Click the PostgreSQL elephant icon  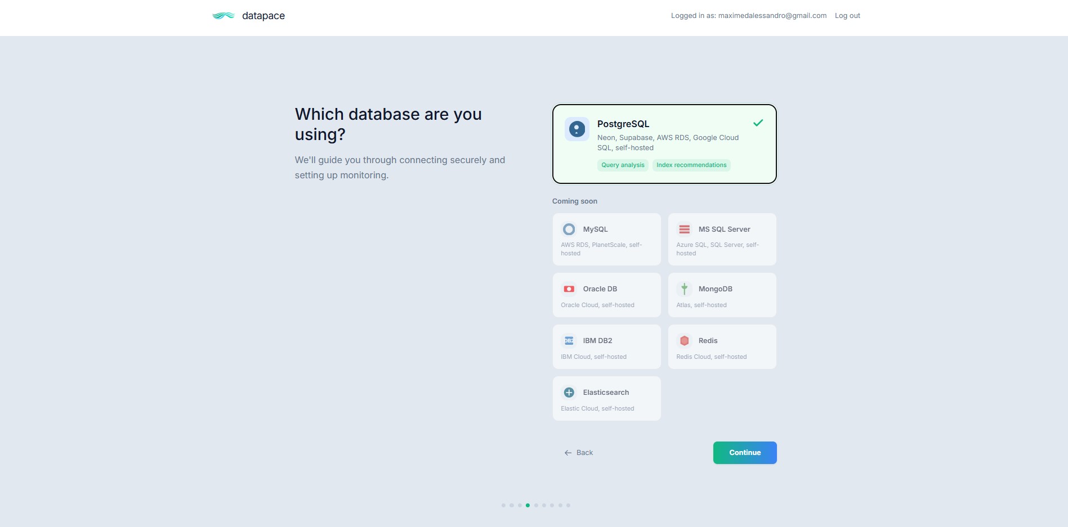pyautogui.click(x=577, y=128)
